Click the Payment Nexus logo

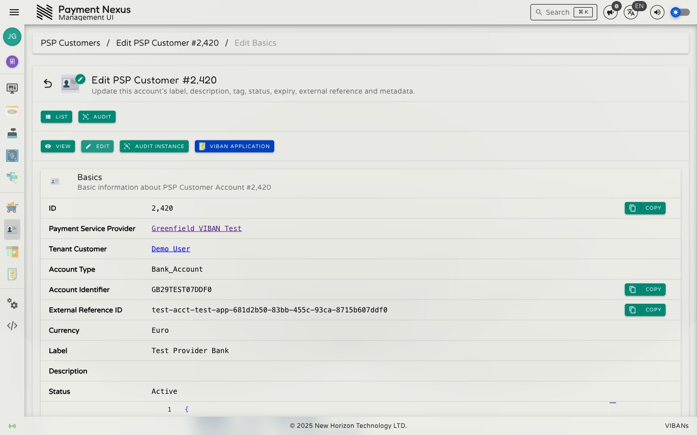tap(45, 12)
